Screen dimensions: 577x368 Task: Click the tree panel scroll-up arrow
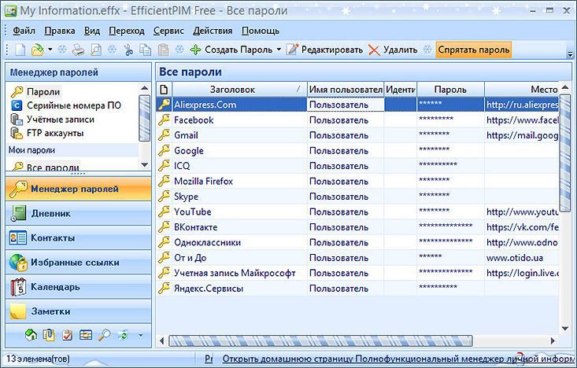(145, 88)
